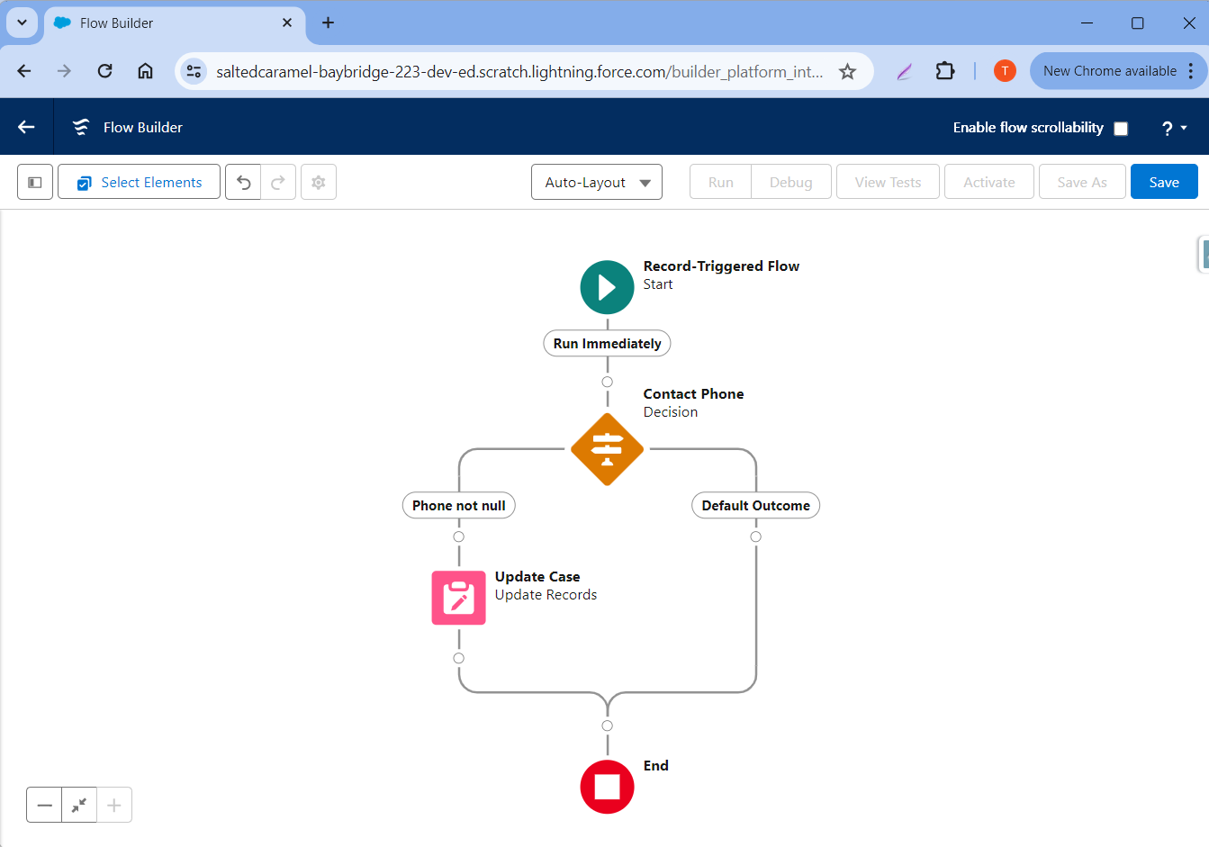1209x847 pixels.
Task: Select the Contact Phone decision diamond
Action: (x=607, y=449)
